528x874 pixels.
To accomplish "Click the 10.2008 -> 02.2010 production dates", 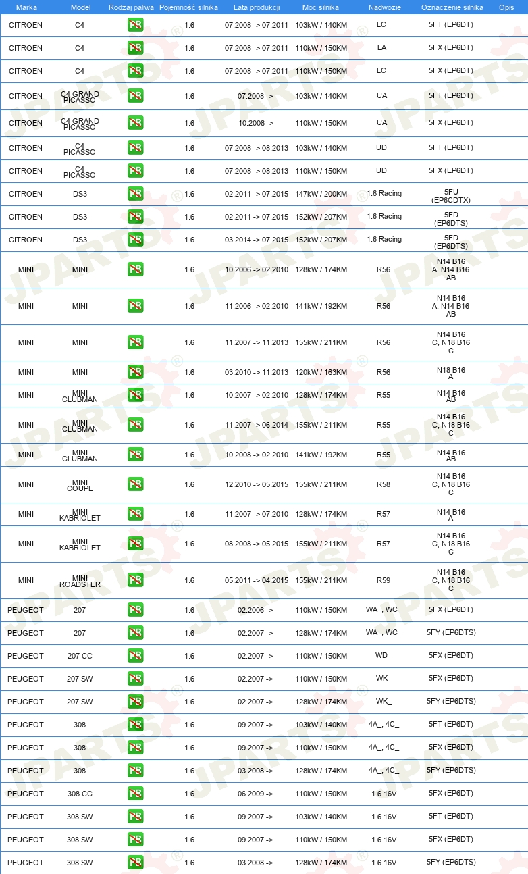I will click(x=257, y=455).
